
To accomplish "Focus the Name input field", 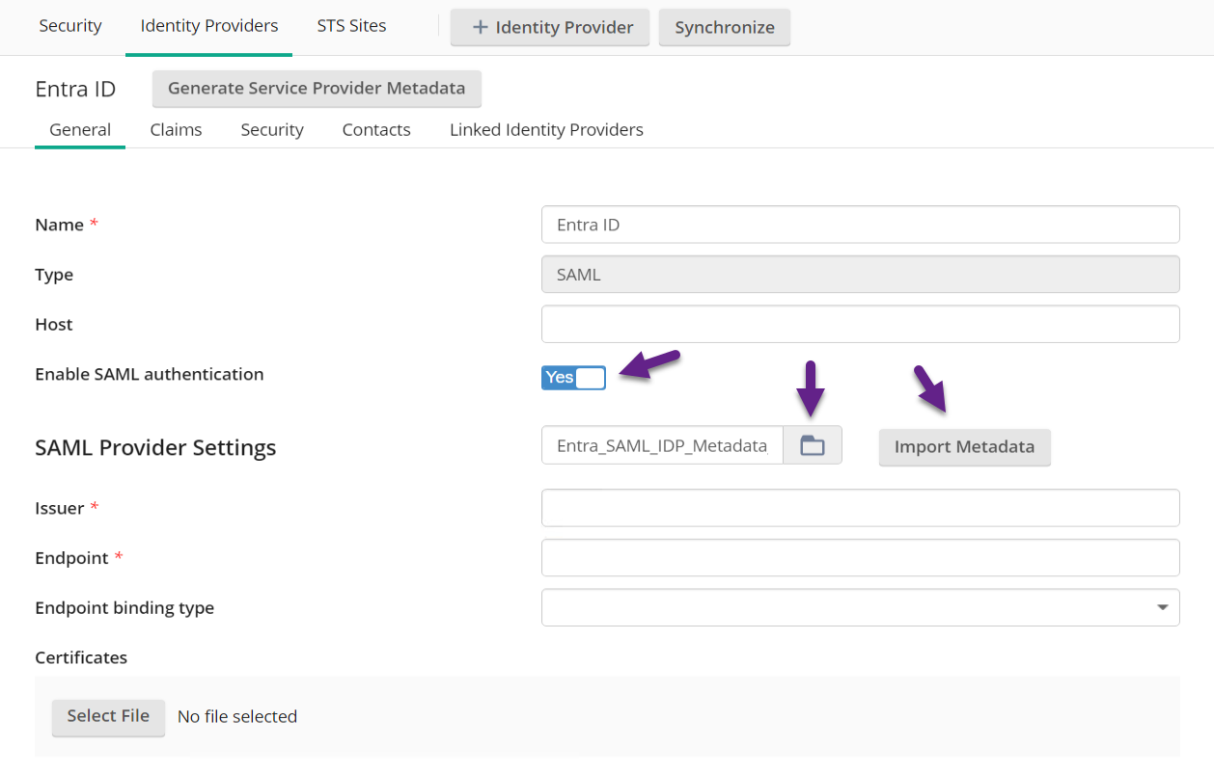I will (861, 225).
